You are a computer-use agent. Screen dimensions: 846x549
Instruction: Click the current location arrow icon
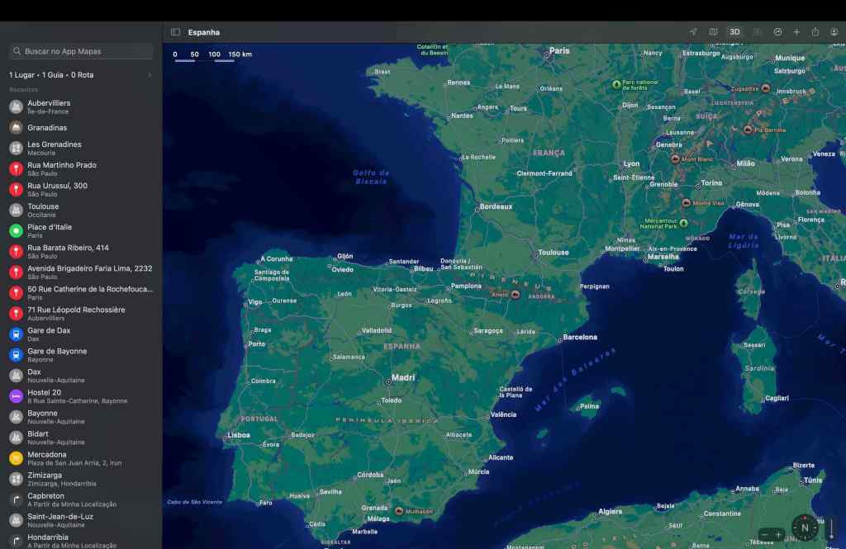tap(693, 32)
